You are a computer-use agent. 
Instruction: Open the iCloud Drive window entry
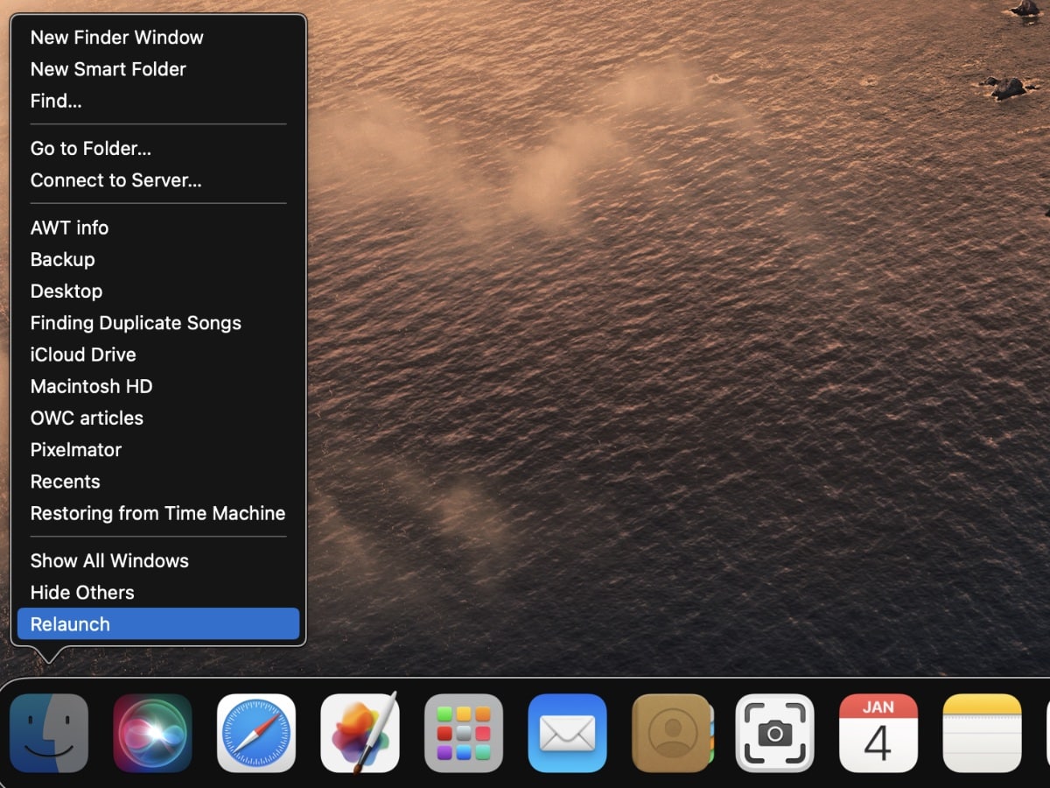[83, 355]
